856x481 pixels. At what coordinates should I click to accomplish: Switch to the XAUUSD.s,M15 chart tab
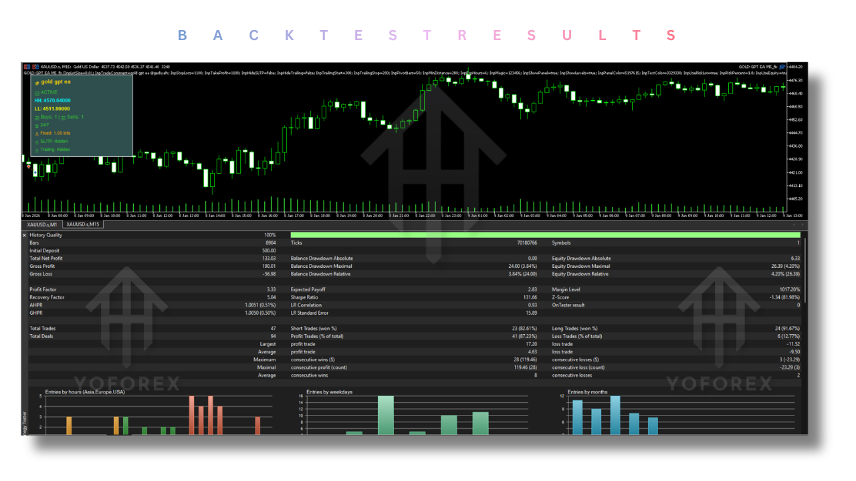[83, 224]
